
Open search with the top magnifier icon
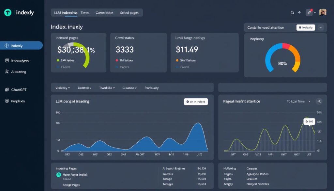293,13
